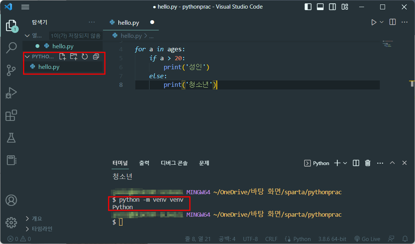
Task: Click the New File icon in folder header
Action: click(63, 56)
